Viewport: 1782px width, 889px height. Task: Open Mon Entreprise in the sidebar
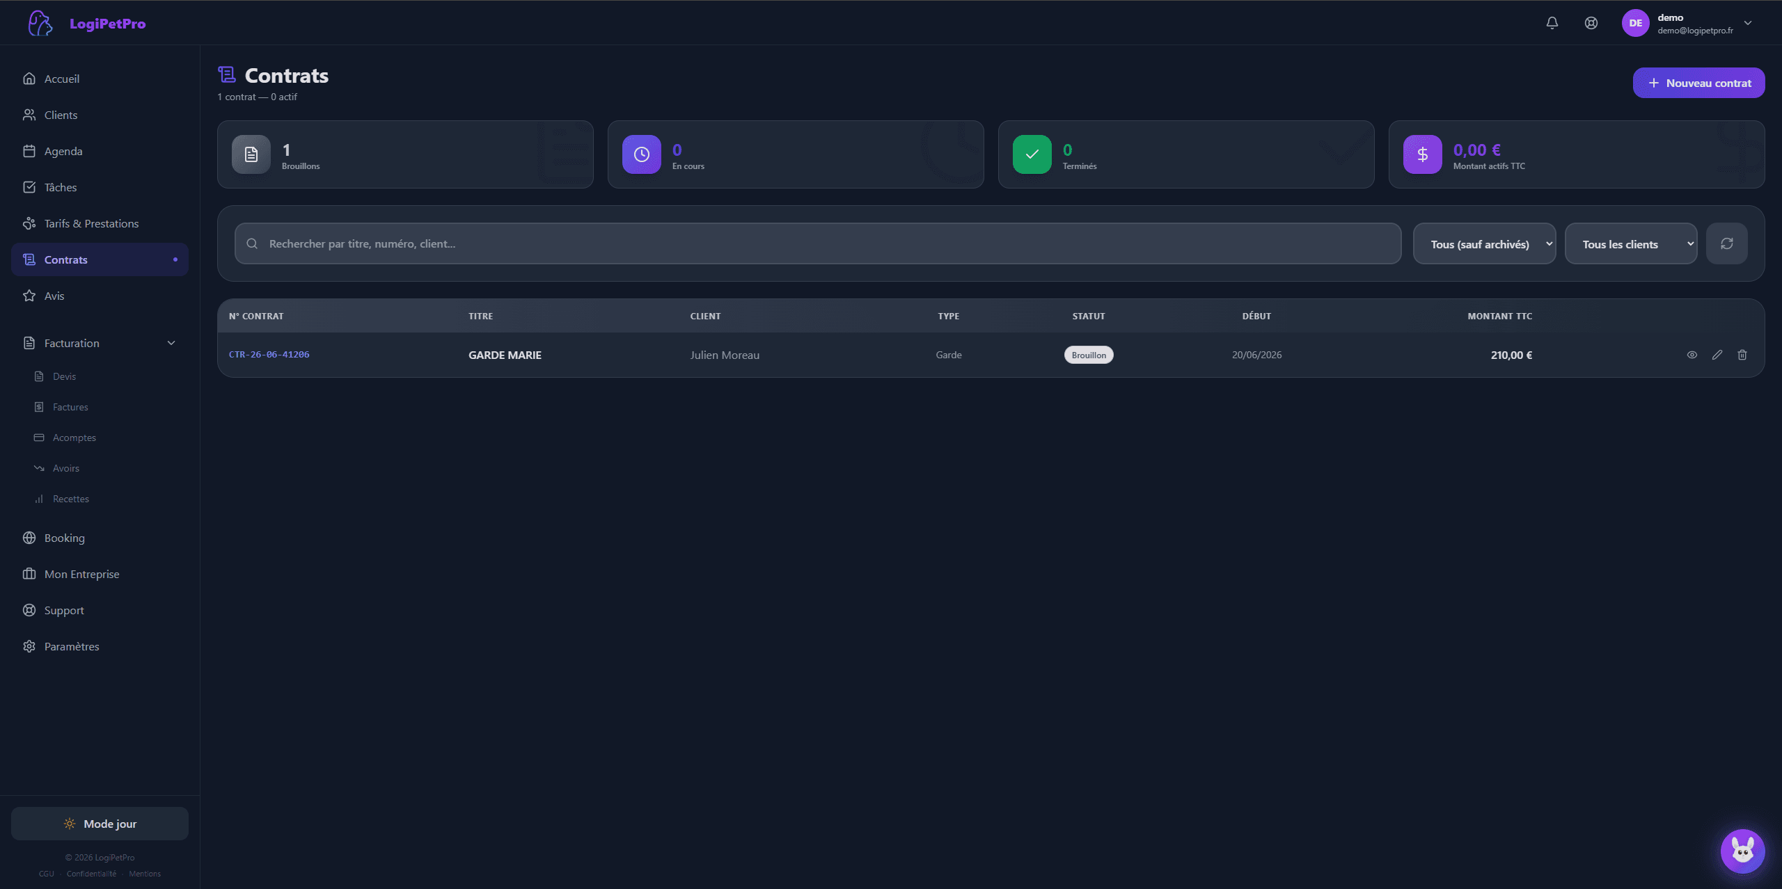[100, 574]
